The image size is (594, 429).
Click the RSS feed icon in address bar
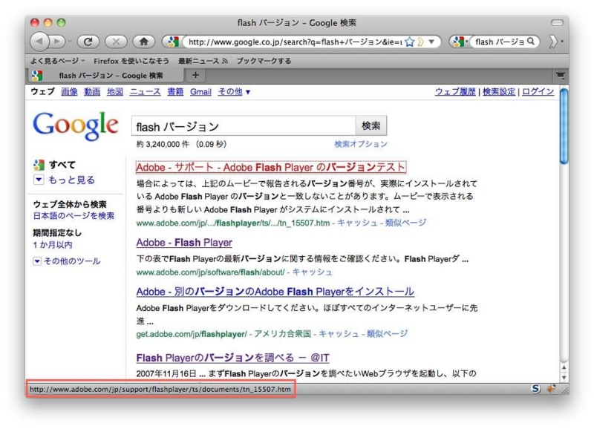point(420,42)
